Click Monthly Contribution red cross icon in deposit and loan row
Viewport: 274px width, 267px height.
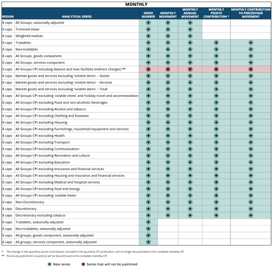251,69
